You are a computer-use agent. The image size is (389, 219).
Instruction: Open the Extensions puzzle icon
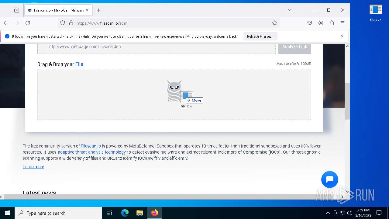(x=332, y=23)
